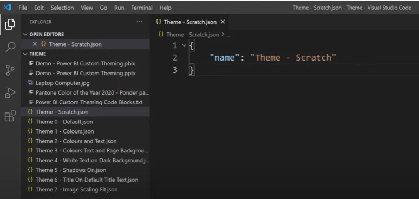Screen dimensions: 419x199
Task: Collapse the THEME folder section
Action: coord(25,54)
